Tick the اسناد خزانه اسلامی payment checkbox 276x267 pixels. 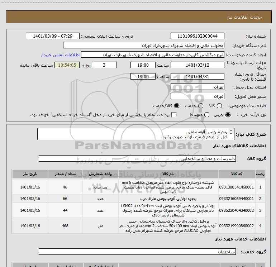(x=174, y=115)
